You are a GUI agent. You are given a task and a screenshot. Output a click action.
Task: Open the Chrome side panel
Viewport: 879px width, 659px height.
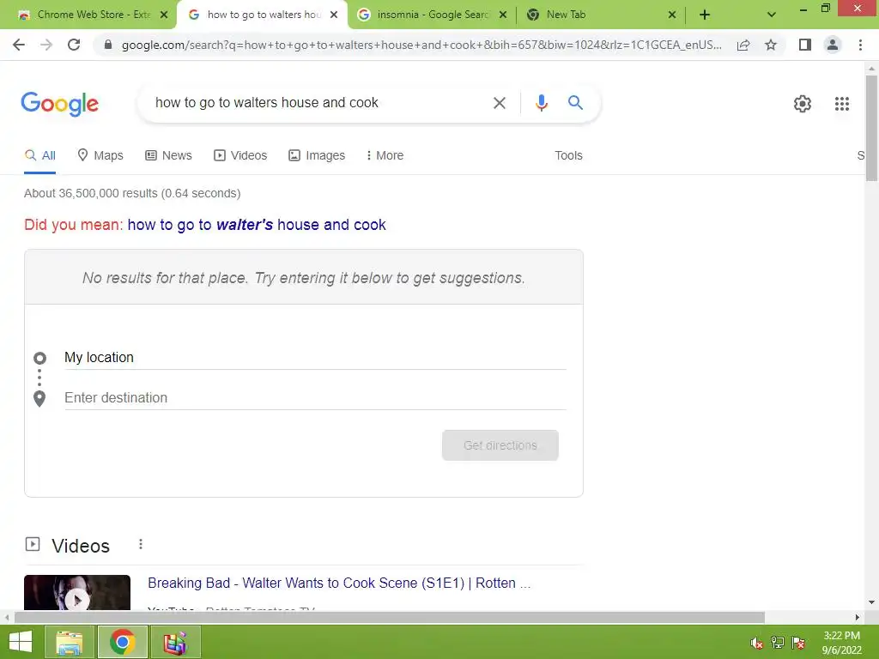click(x=805, y=45)
